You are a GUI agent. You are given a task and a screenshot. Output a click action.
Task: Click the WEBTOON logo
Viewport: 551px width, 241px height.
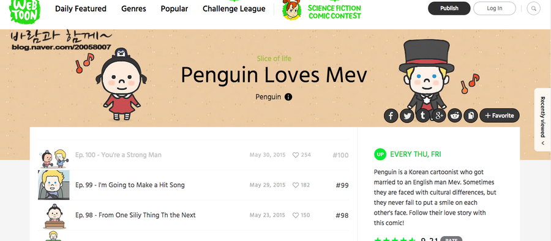[x=24, y=10]
